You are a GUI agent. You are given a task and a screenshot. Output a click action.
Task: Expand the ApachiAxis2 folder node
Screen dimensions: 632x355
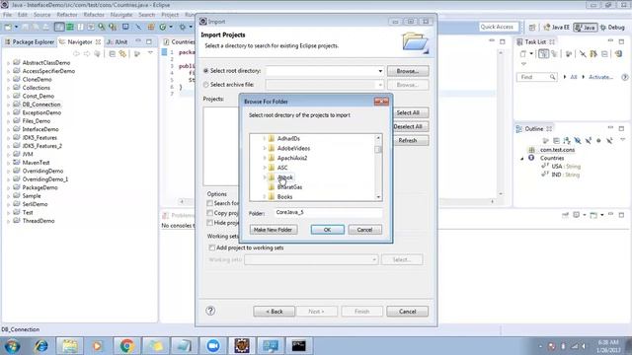[x=265, y=158]
